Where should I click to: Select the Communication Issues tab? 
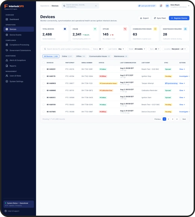click(100, 56)
